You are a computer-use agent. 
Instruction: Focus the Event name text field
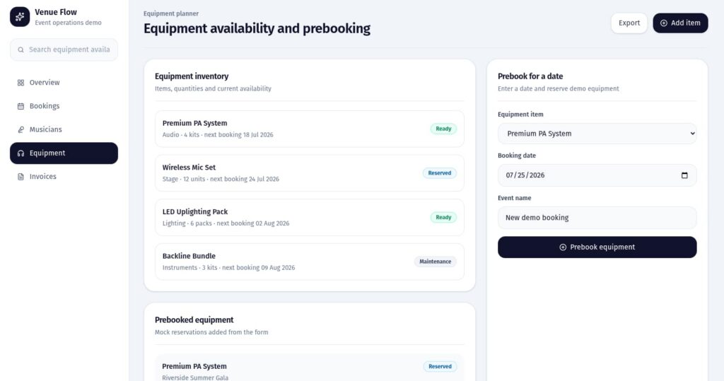coord(597,218)
